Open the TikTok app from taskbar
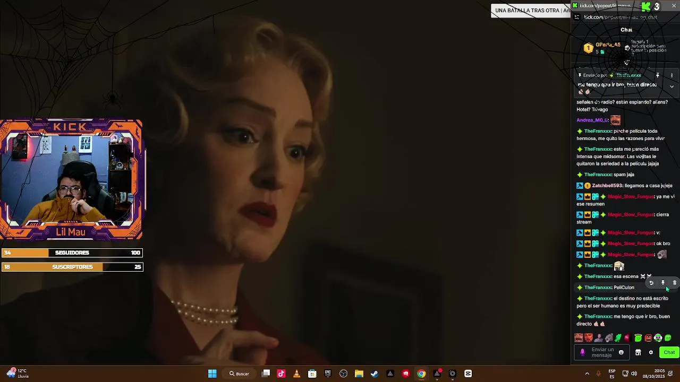680x382 pixels. (x=281, y=374)
